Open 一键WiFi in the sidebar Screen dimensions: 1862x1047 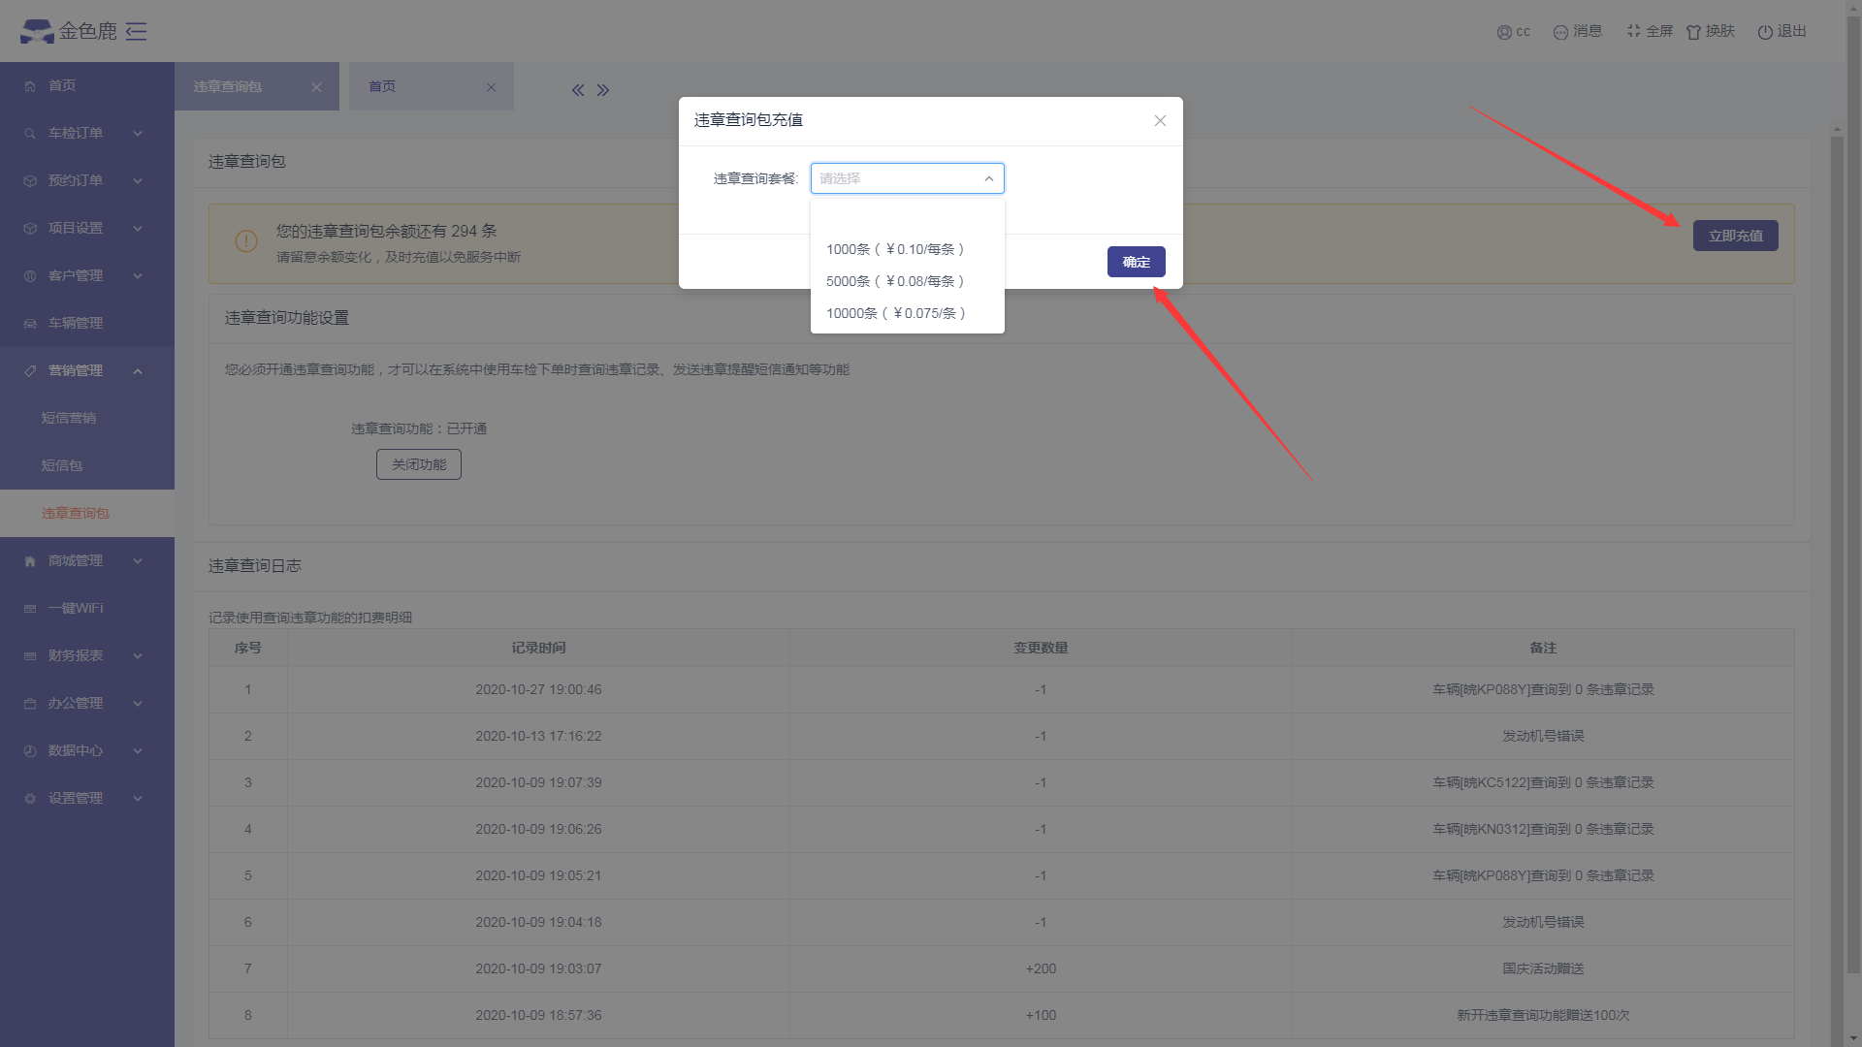point(87,608)
